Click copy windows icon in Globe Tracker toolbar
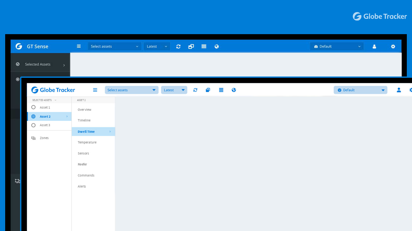The image size is (412, 231). (x=208, y=90)
